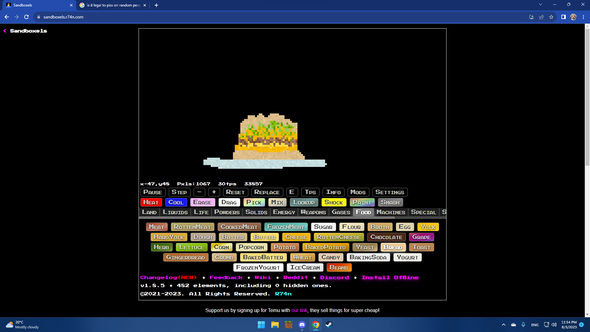Image resolution: width=590 pixels, height=332 pixels.
Task: Expand the Chrome tab search chevron
Action: [540, 5]
